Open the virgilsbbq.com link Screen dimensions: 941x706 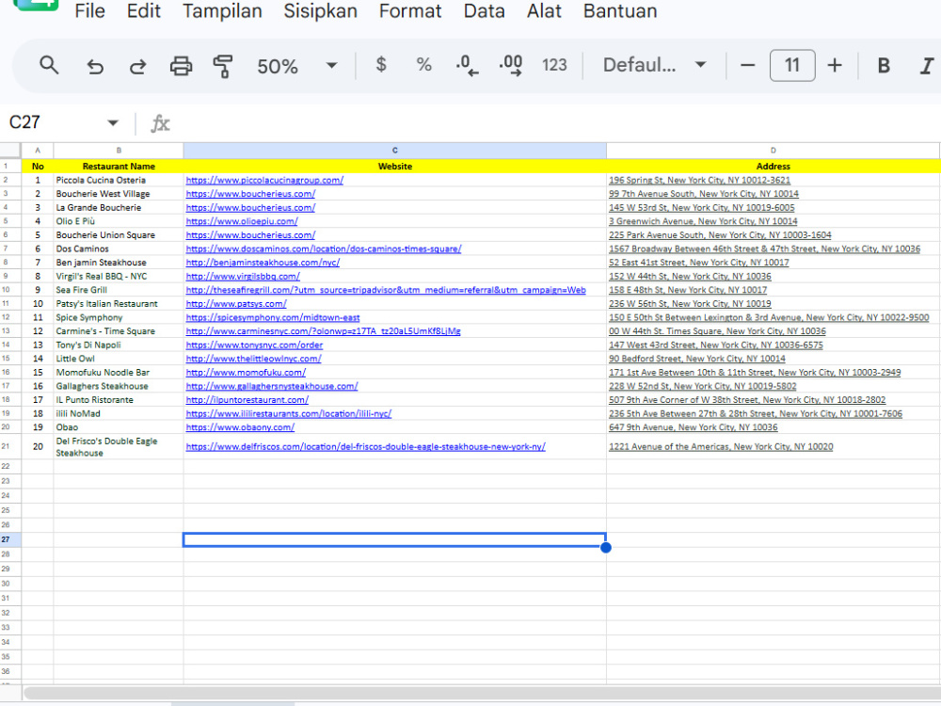point(243,276)
